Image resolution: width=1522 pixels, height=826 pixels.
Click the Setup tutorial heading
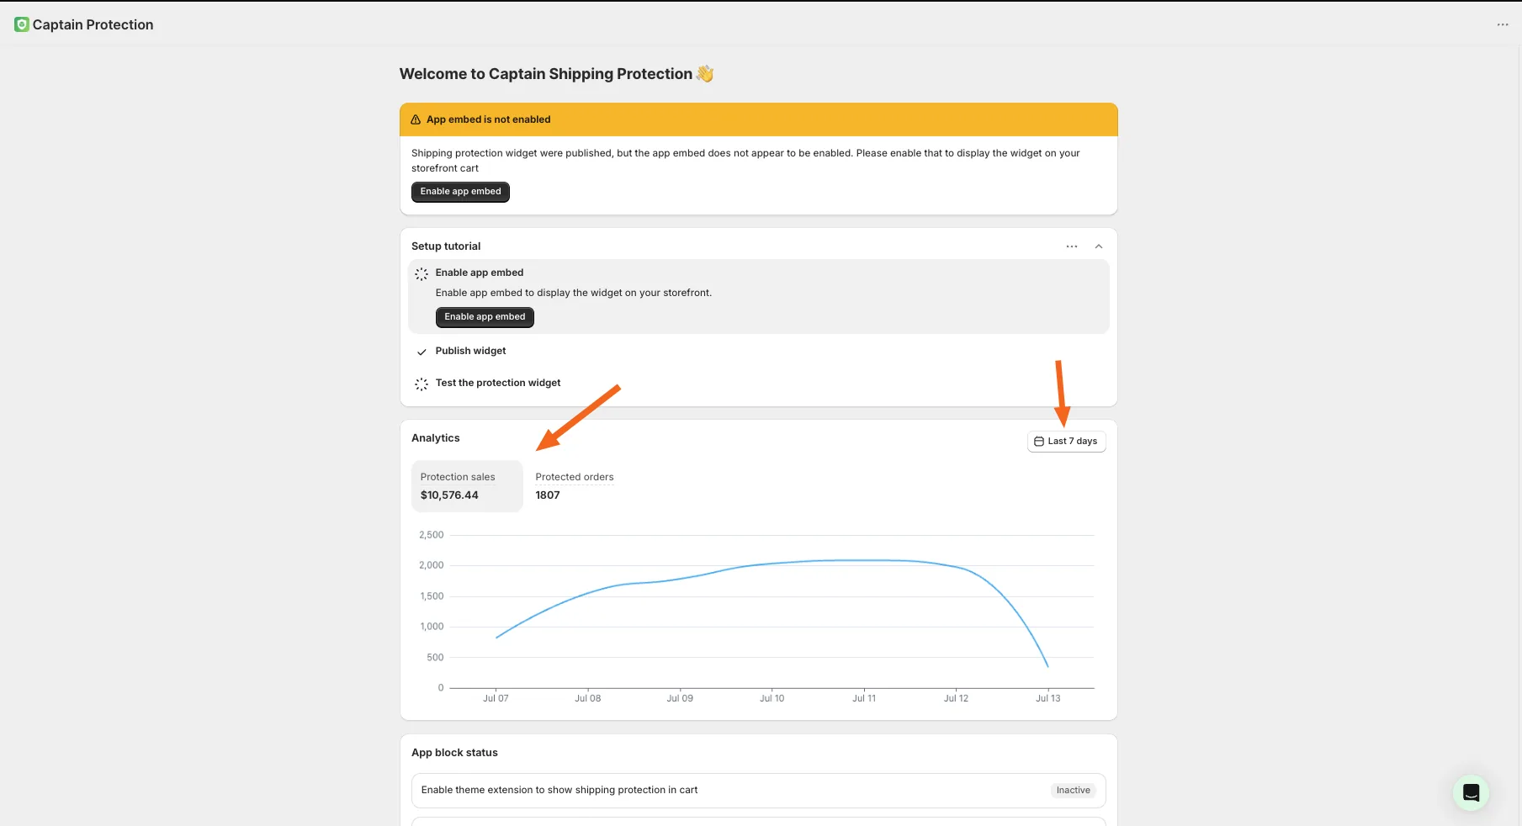coord(446,246)
